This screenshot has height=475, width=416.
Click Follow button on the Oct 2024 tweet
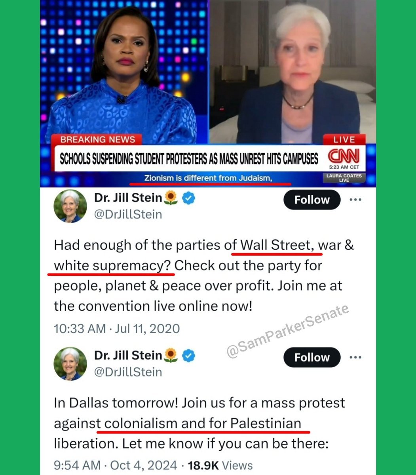pyautogui.click(x=312, y=357)
